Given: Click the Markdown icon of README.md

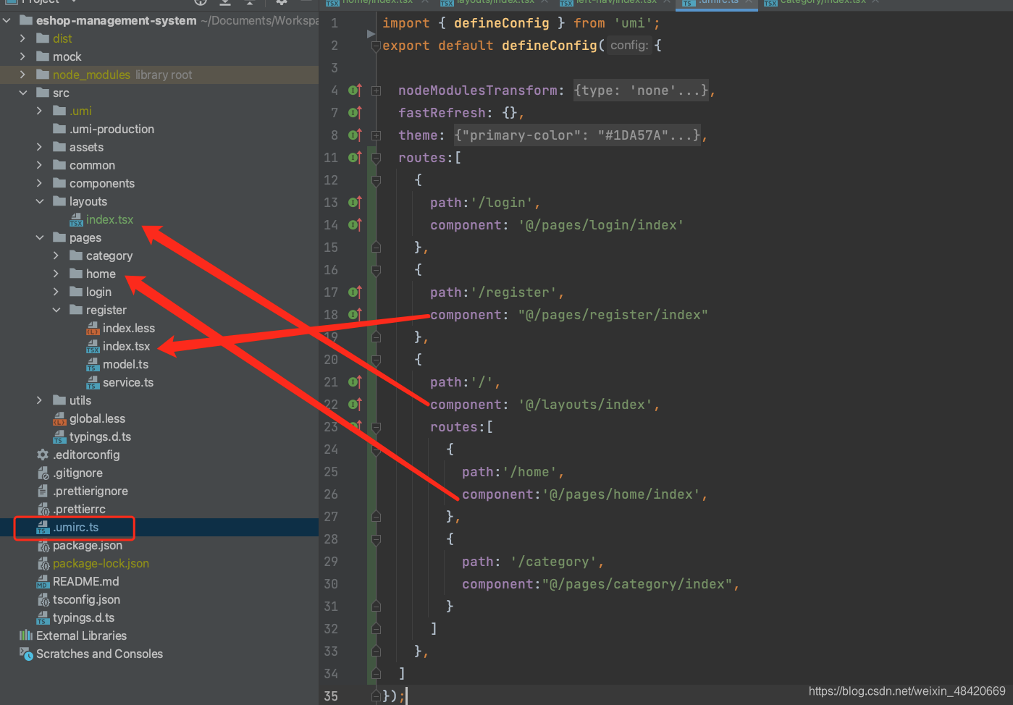Looking at the screenshot, I should tap(43, 582).
